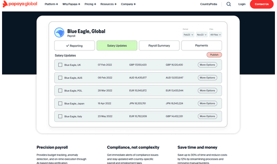Open More Options for Blue Eagle, UK
The width and height of the screenshot is (277, 164).
click(x=207, y=65)
